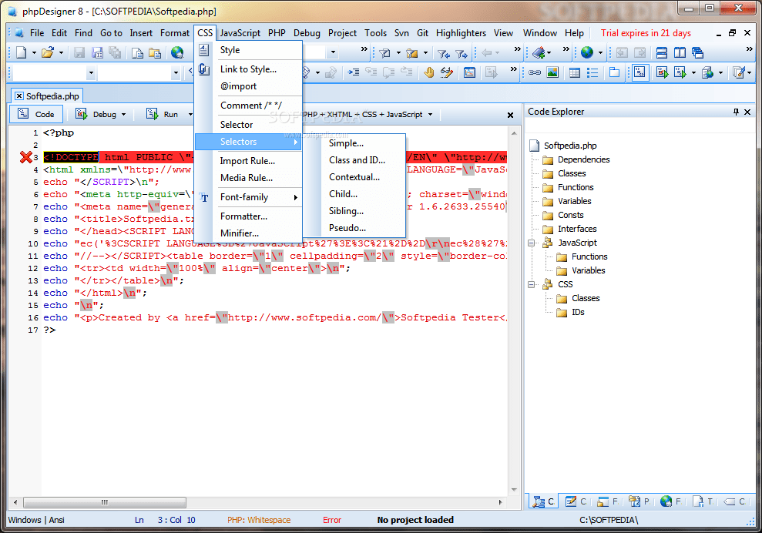The image size is (762, 533).
Task: Click the red X error marker on line 3
Action: [x=25, y=157]
